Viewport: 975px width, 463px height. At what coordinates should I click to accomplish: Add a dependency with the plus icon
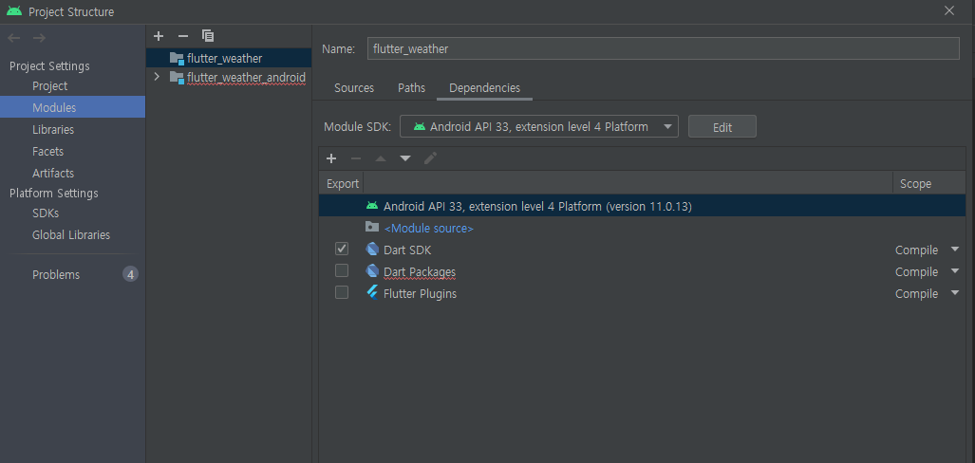331,158
